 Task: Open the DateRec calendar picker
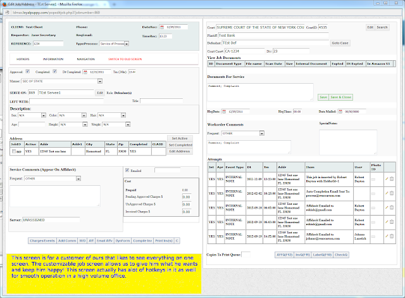[x=162, y=27]
